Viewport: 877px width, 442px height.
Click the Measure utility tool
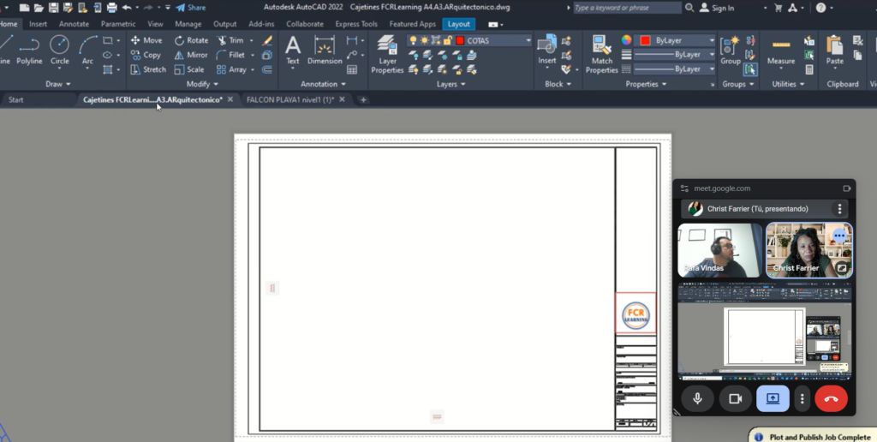(780, 50)
